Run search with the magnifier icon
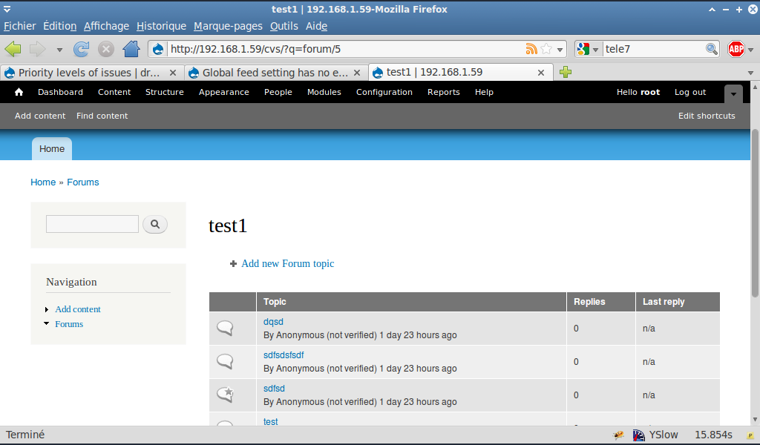Screen dimensions: 760x445 (712, 49)
